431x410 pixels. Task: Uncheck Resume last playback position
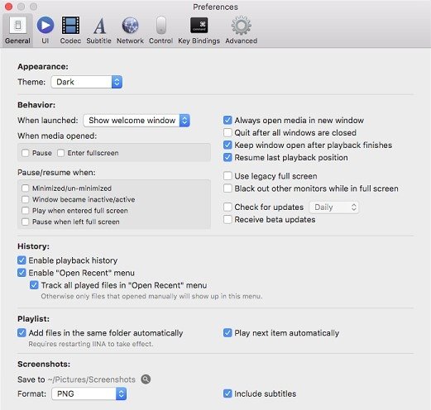click(227, 157)
